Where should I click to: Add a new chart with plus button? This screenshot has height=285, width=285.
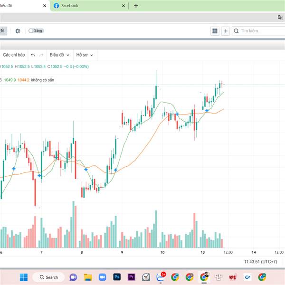coord(226,31)
